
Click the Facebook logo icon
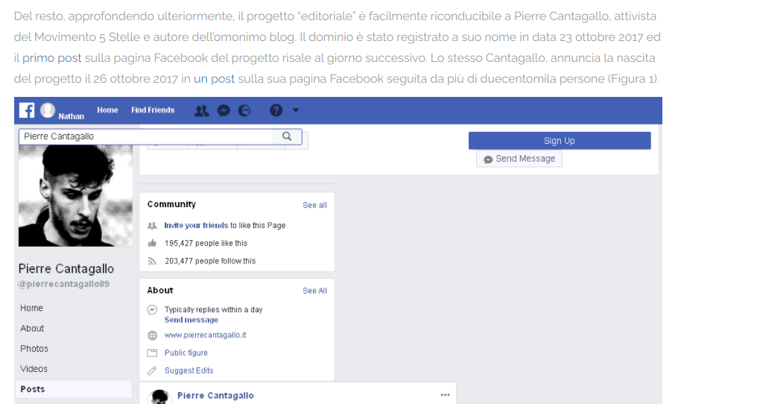point(27,110)
